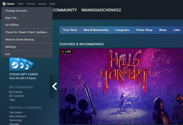Screen dimensions: 183x125
Task: Select Go Offline menu entry
Action: 27,25
